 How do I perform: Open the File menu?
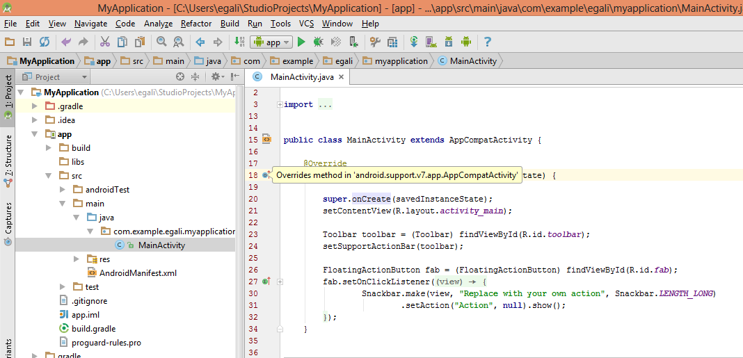point(10,23)
